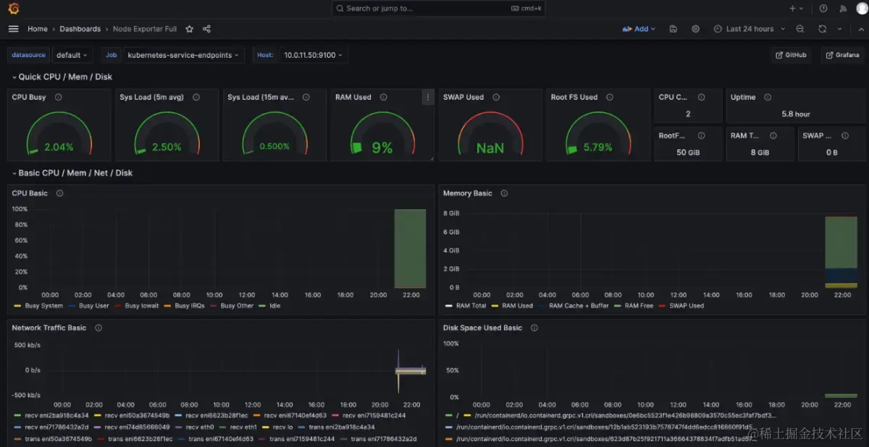Show info icon for Sys Load (5m avg)
Viewport: 869px width, 447px height.
point(196,97)
